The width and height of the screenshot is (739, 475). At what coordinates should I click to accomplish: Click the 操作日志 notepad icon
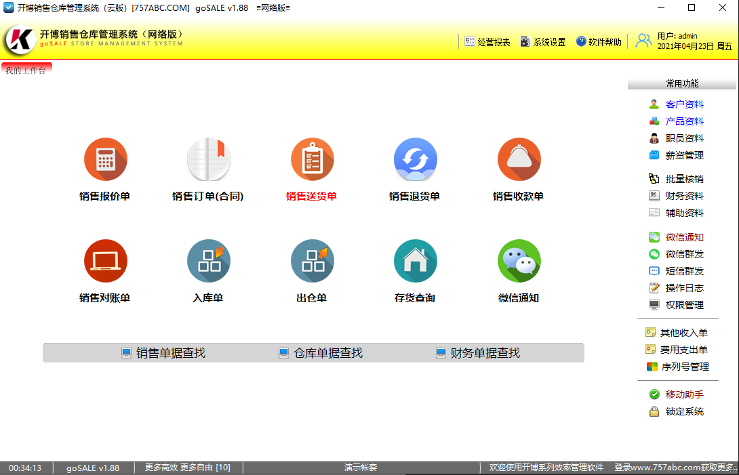[x=654, y=288]
